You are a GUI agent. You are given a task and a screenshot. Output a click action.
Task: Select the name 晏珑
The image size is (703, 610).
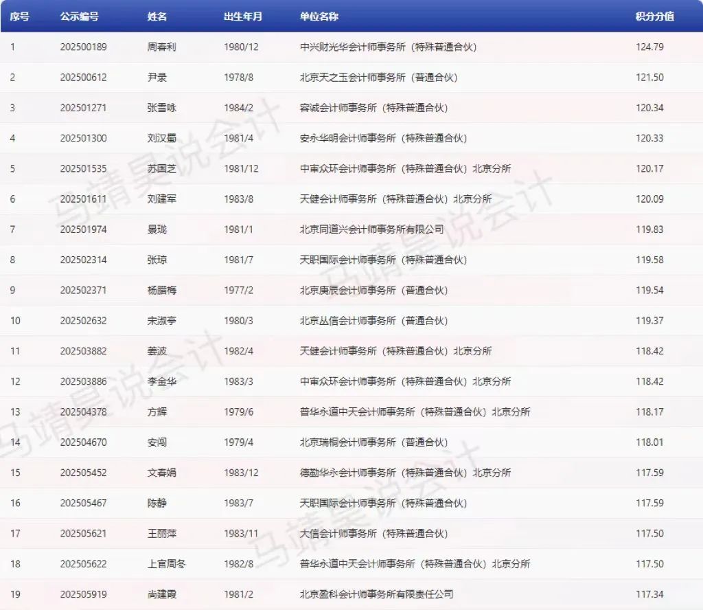tap(157, 229)
